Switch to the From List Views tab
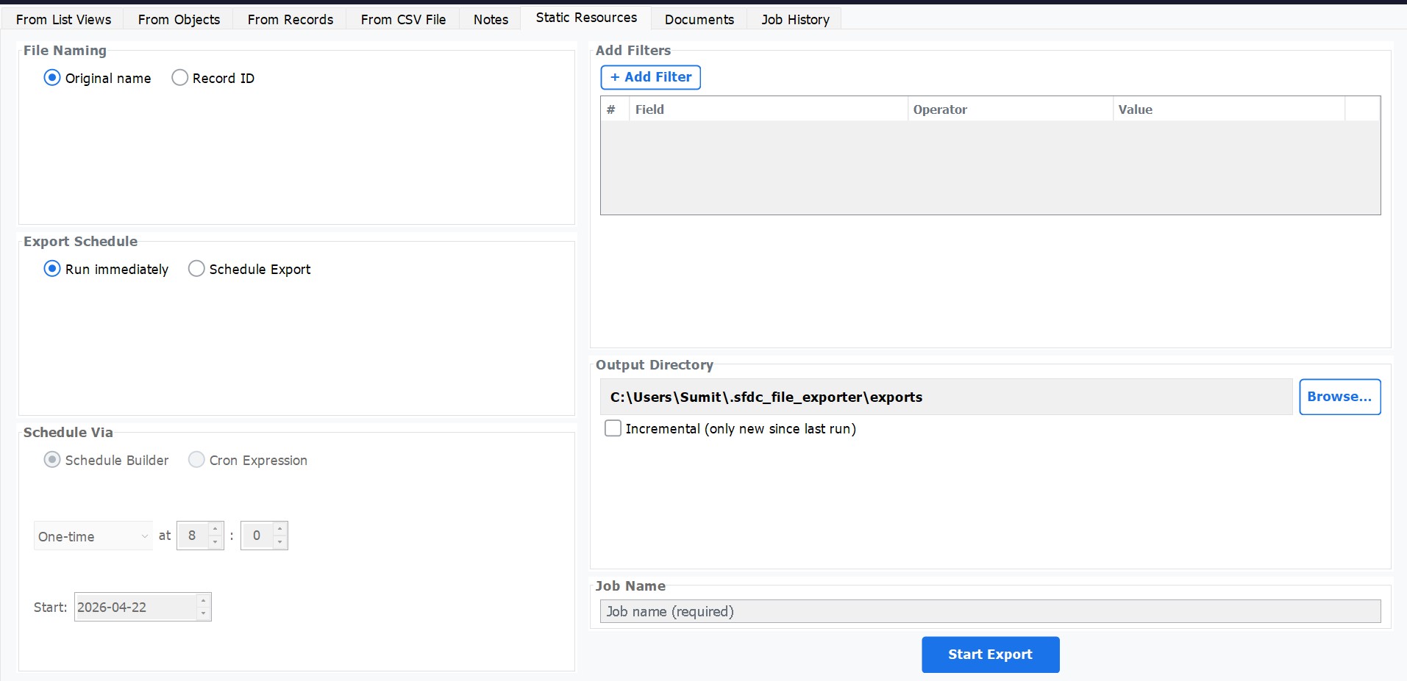 coord(63,19)
